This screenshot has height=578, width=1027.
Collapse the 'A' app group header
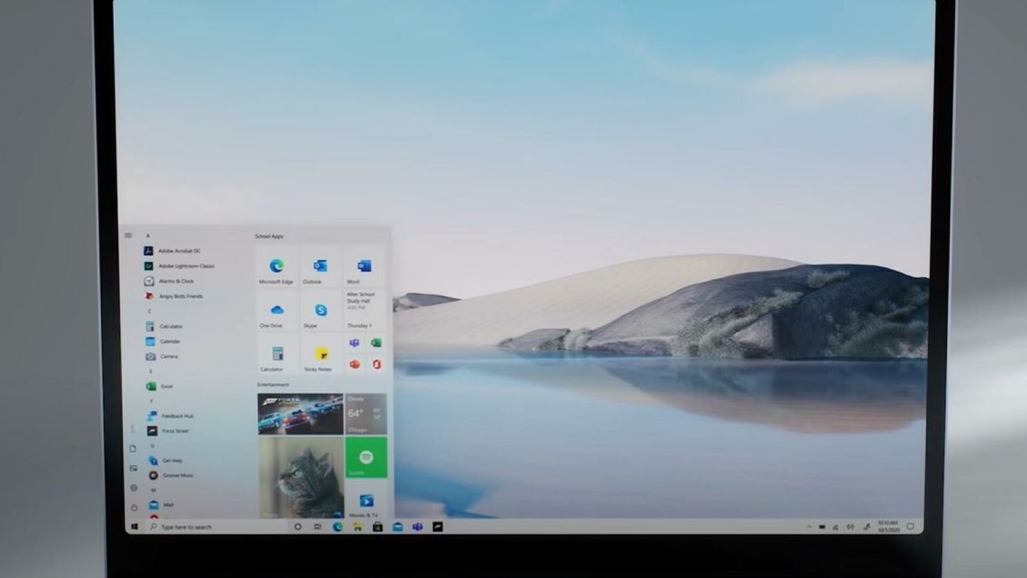click(x=147, y=235)
